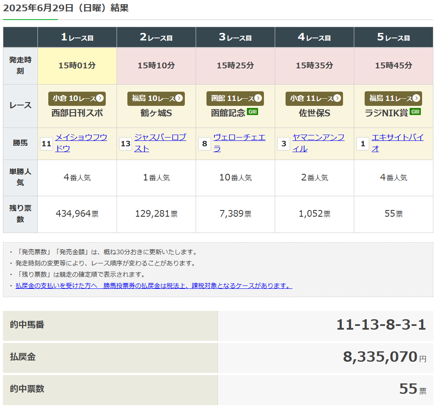The width and height of the screenshot is (435, 408).
Task: Click 1番人気 popularity cell
Action: pos(156,178)
